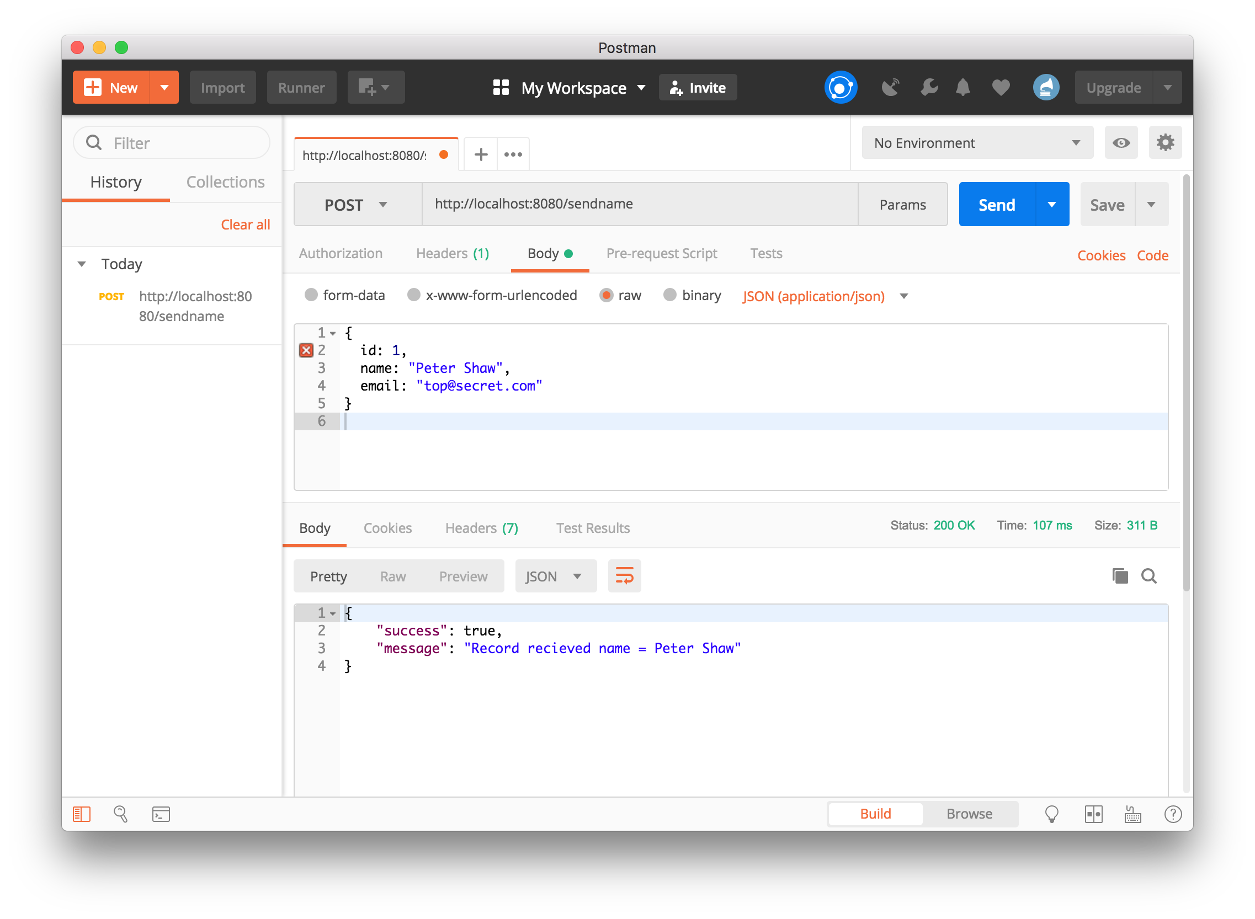Collapse the Today history group
1255x919 pixels.
(x=82, y=264)
